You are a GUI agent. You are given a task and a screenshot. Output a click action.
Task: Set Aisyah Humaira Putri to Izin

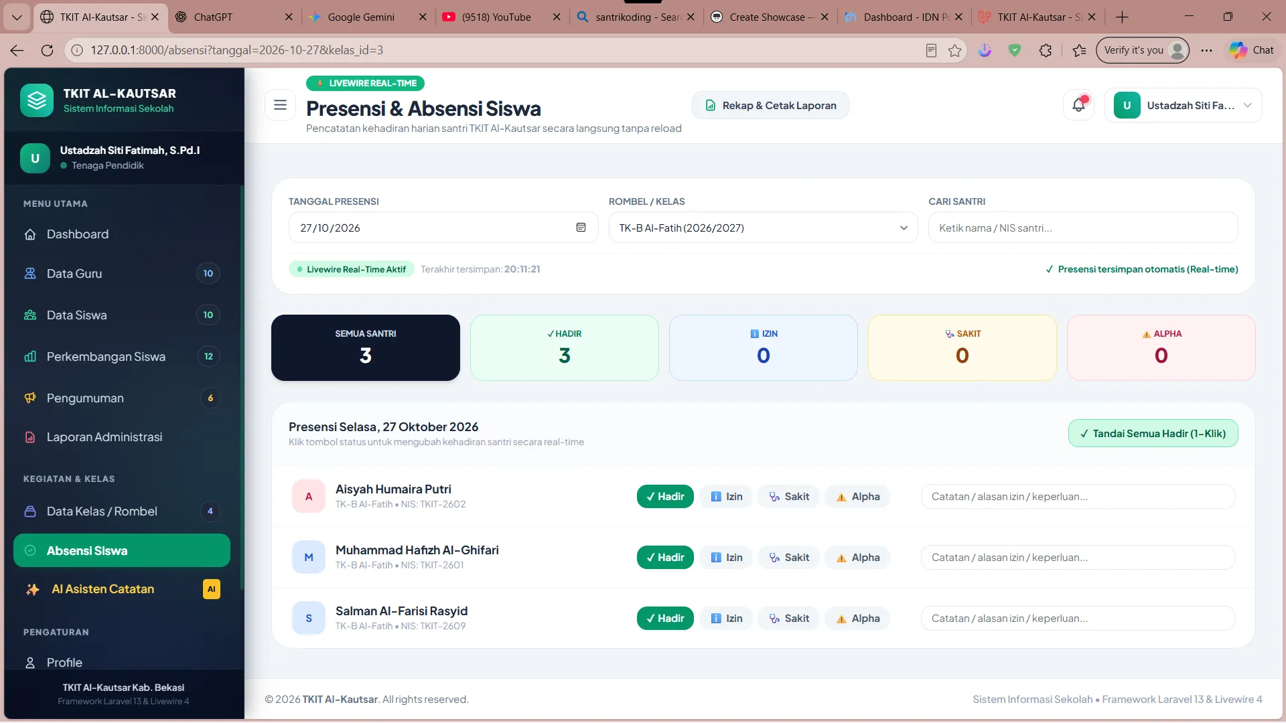pyautogui.click(x=726, y=497)
